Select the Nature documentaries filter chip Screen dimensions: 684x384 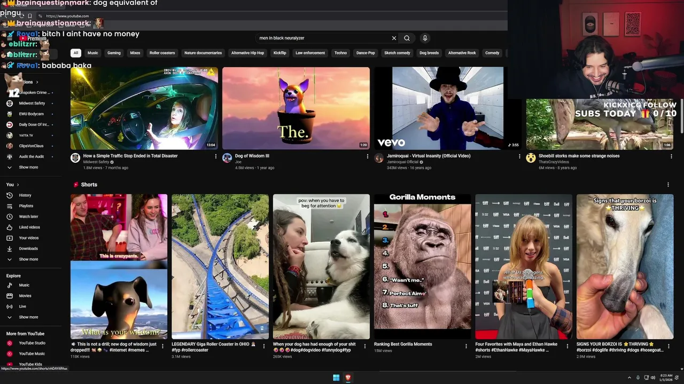coord(203,53)
